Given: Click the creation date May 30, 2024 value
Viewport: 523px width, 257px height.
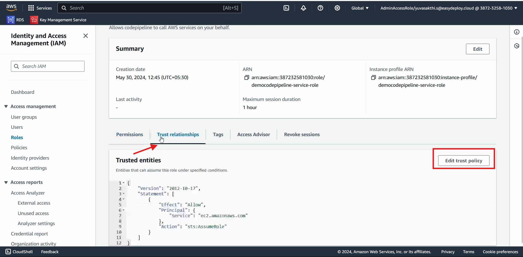Looking at the screenshot, I should 152,77.
